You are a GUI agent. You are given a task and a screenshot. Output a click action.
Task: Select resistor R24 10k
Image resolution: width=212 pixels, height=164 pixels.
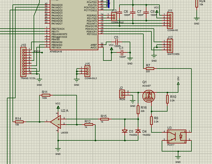(x=196, y=5)
